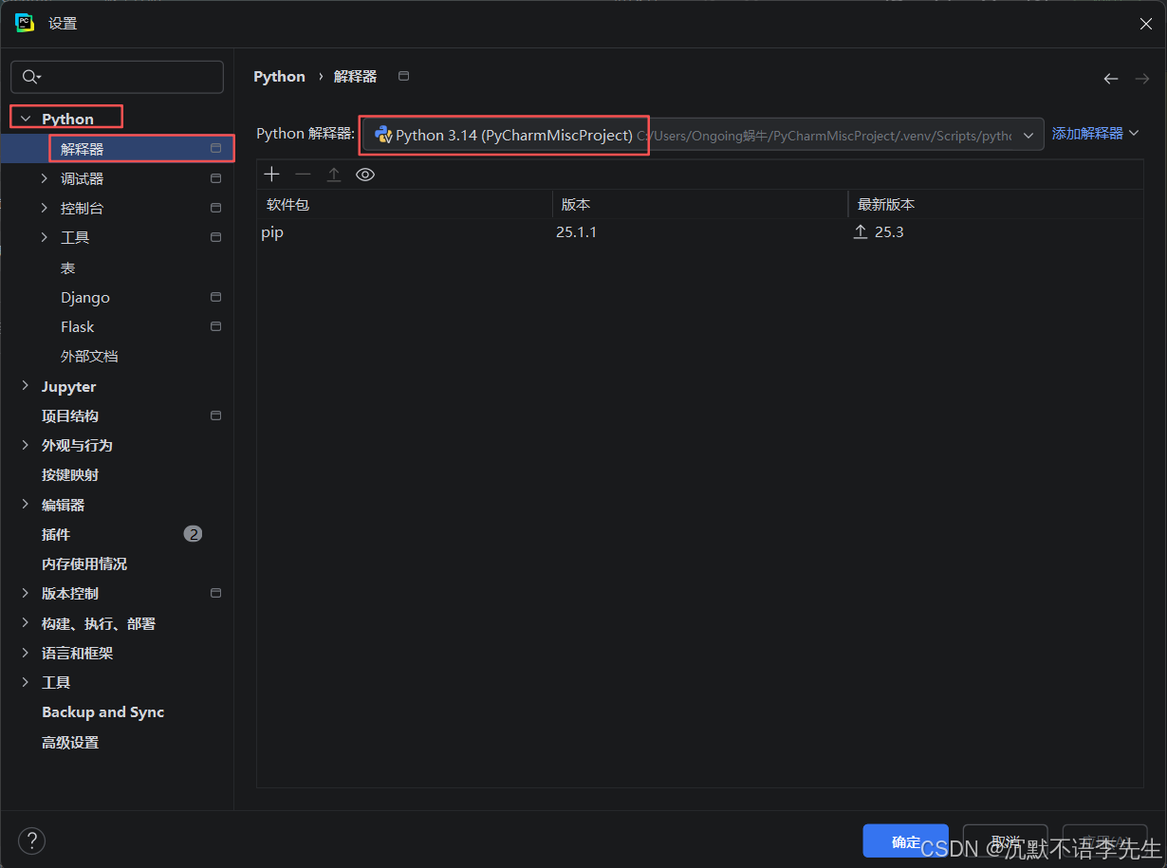Expand the 外观与行为 section
This screenshot has width=1167, height=868.
tap(25, 445)
